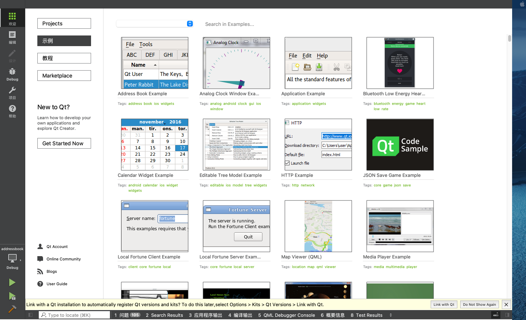Open the General Messages (概要信息) pane
The height and width of the screenshot is (320, 526).
tap(333, 315)
